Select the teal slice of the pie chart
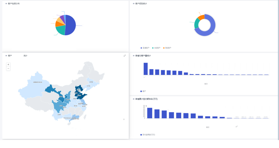This screenshot has width=279, height=148. pyautogui.click(x=60, y=31)
